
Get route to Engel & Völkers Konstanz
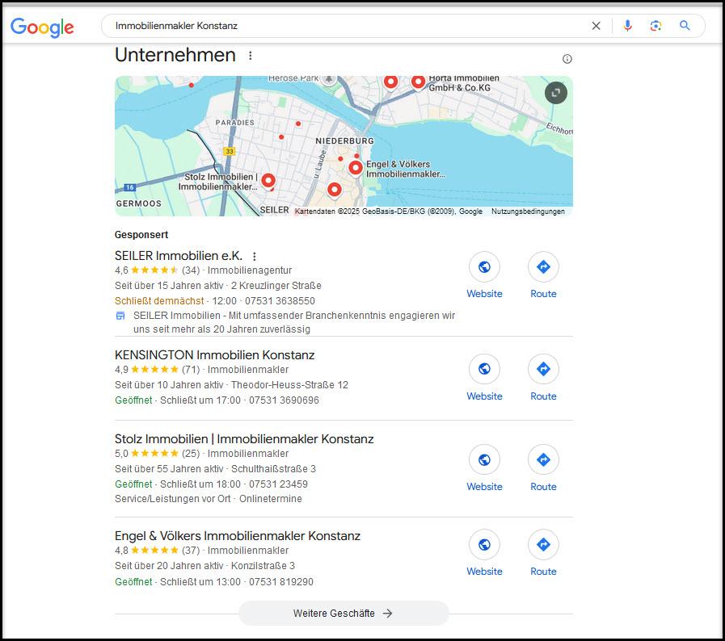tap(543, 545)
